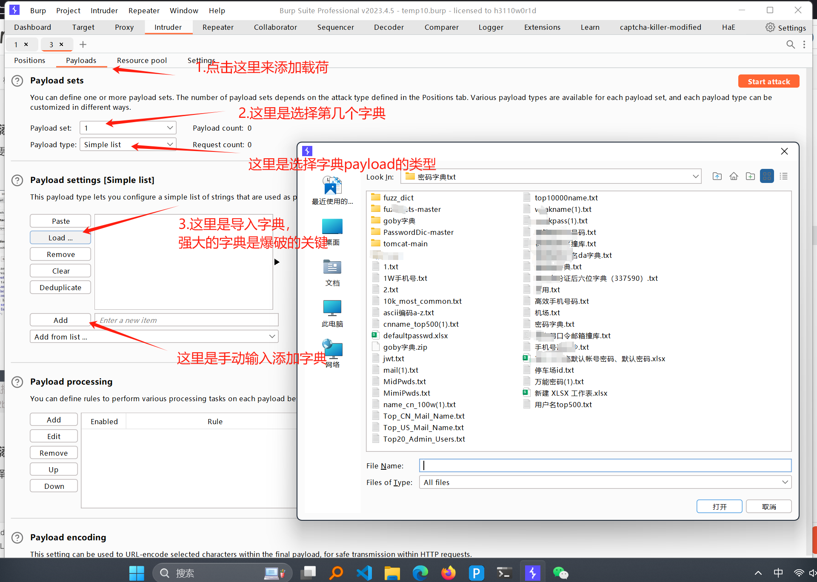Open Recently Used shortcut in file dialog sidebar

[332, 191]
